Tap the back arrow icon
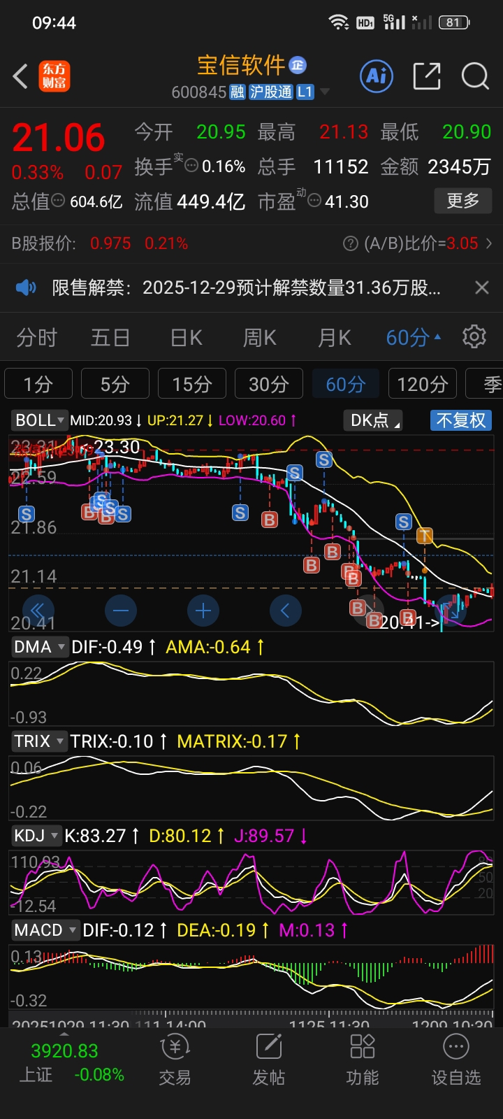503x1119 pixels. [21, 76]
